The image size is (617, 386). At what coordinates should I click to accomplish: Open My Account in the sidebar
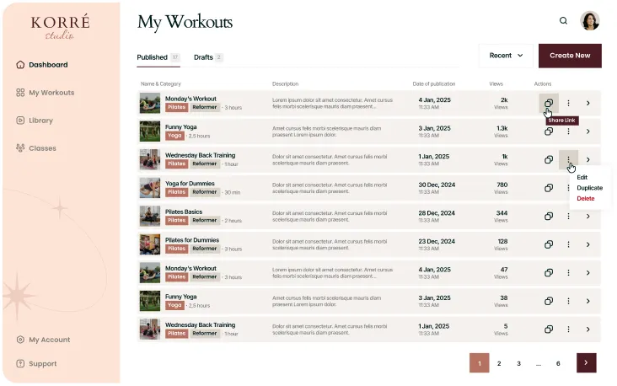(49, 340)
